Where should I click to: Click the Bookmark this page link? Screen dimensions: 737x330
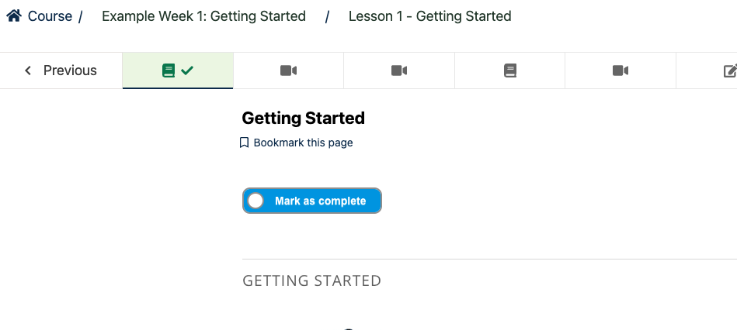click(x=303, y=143)
